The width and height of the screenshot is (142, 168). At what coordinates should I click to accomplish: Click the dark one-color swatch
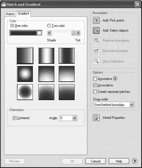(x=24, y=33)
